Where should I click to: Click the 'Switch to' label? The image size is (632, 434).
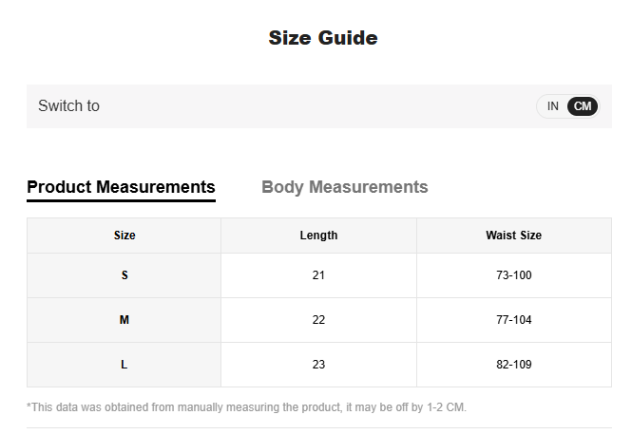68,106
